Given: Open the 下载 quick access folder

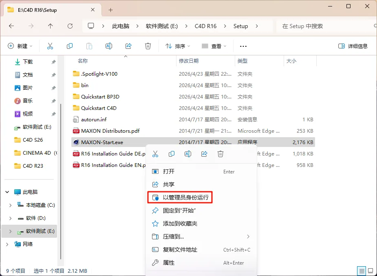Looking at the screenshot, I should point(28,62).
